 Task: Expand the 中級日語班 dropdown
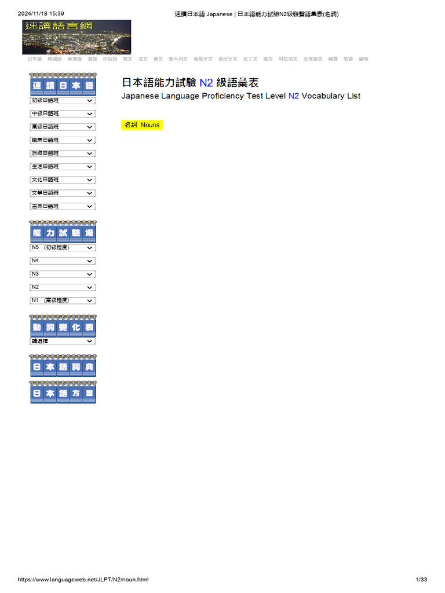63,114
